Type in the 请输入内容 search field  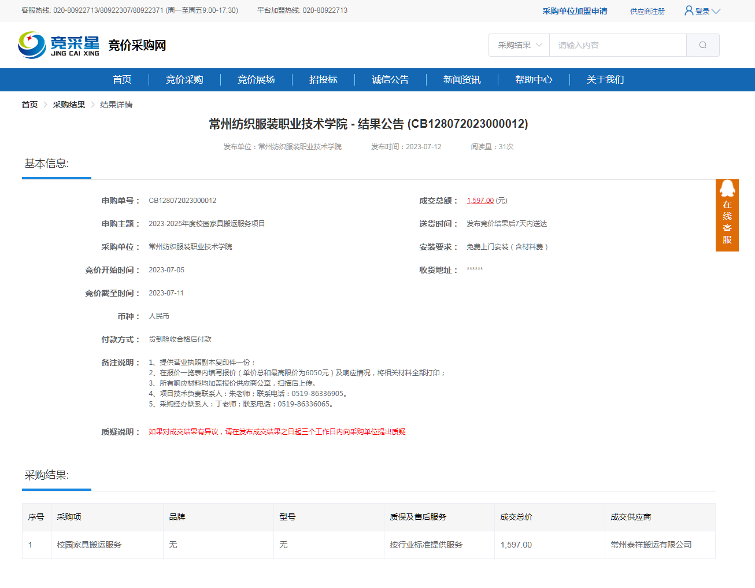(x=617, y=45)
